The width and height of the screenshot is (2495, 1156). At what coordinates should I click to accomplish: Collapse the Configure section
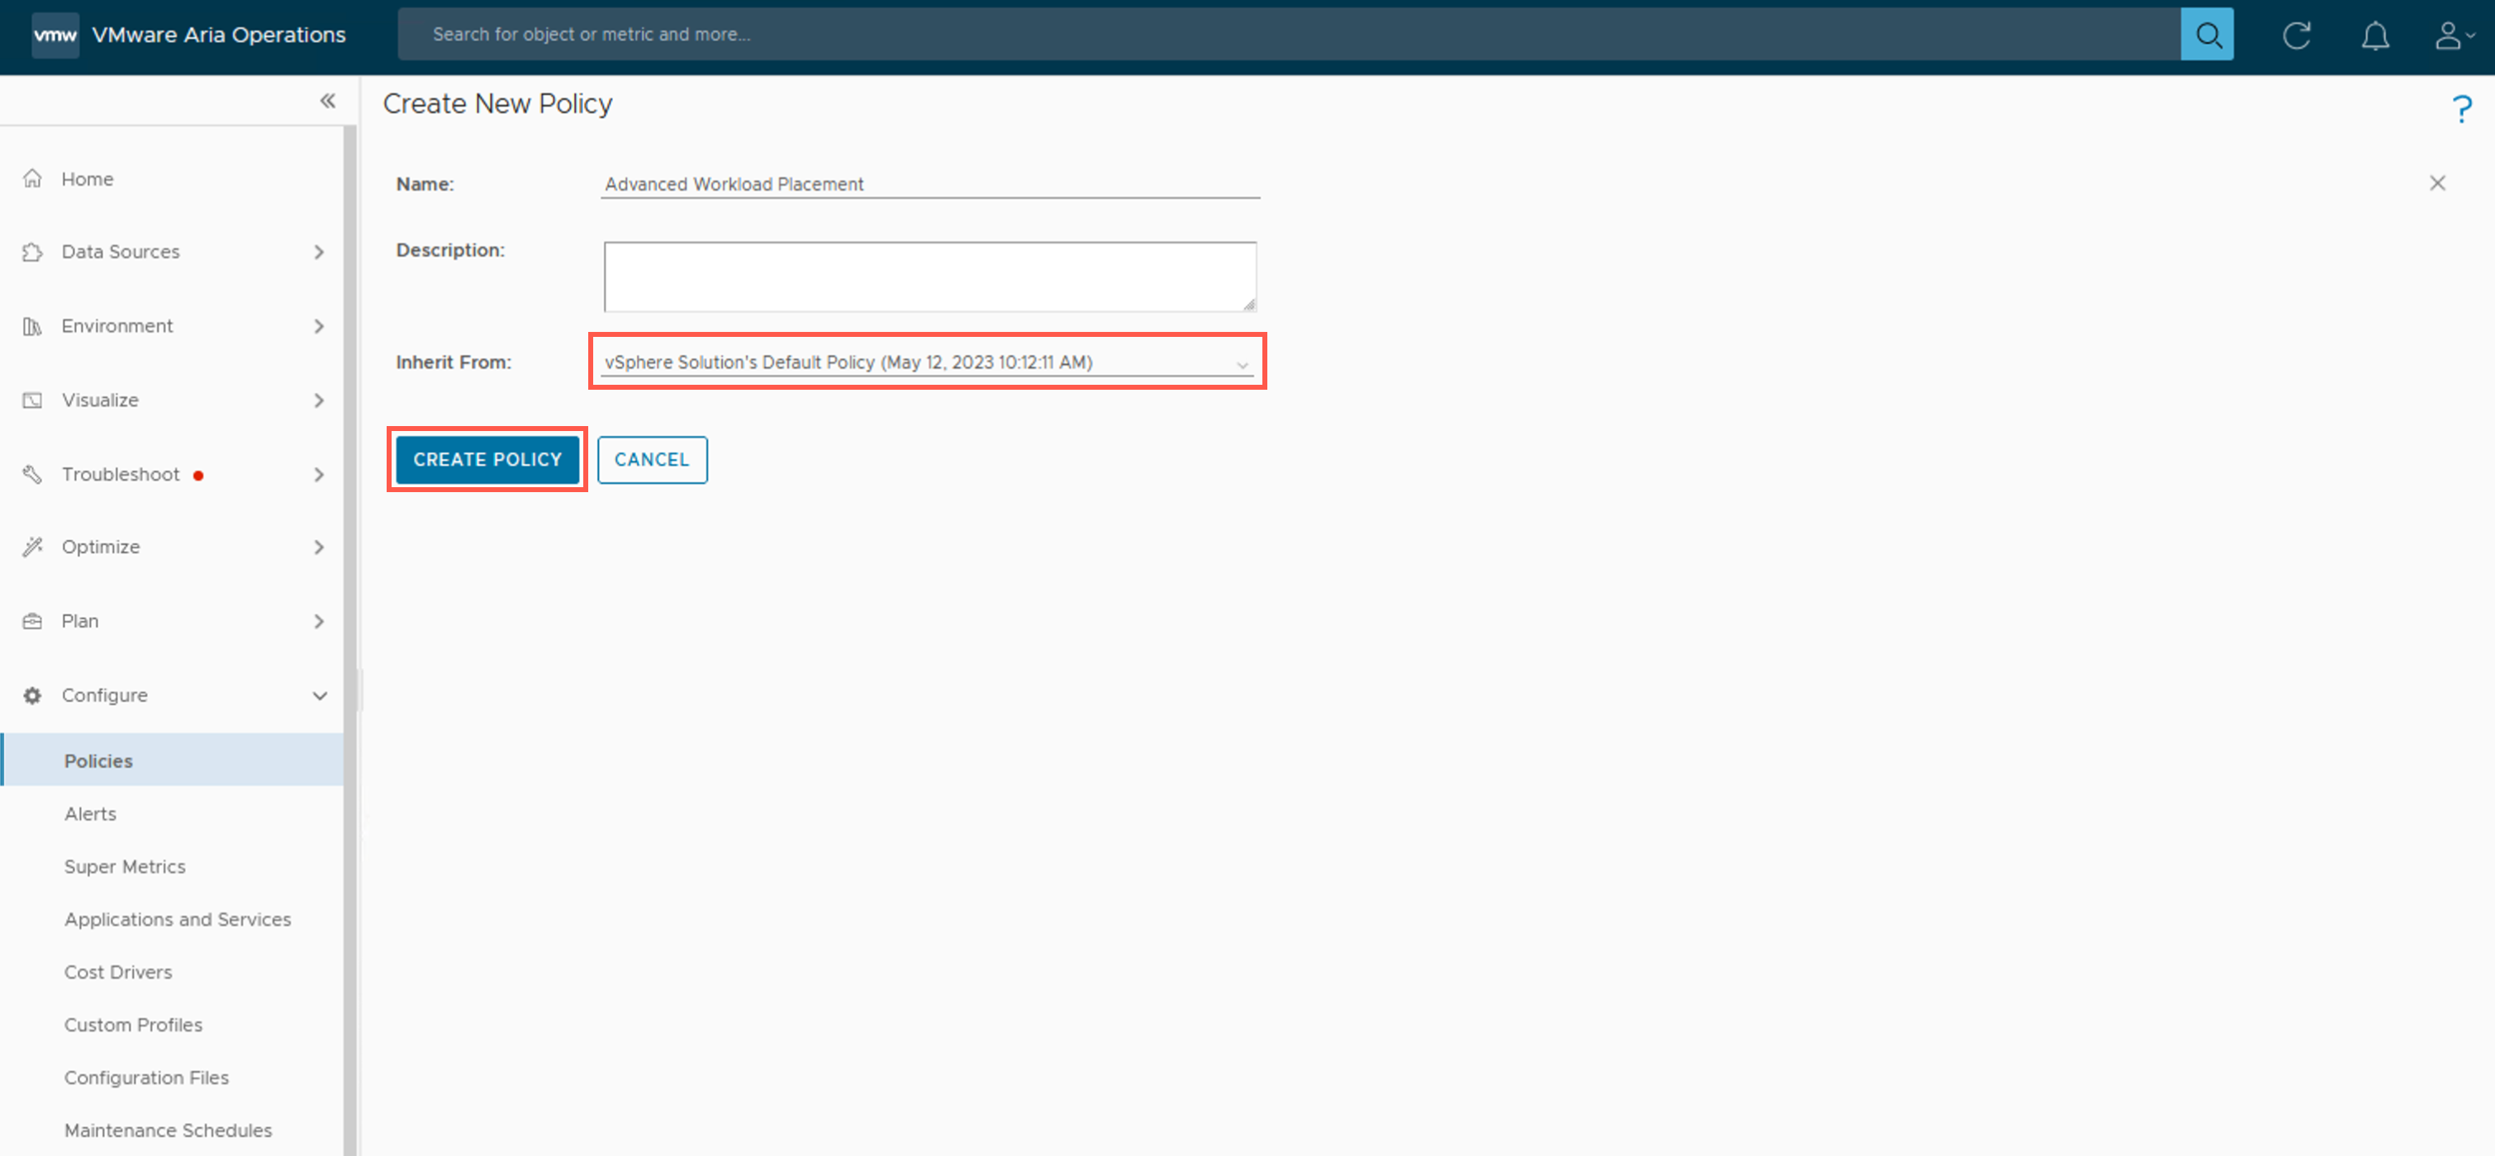point(319,695)
